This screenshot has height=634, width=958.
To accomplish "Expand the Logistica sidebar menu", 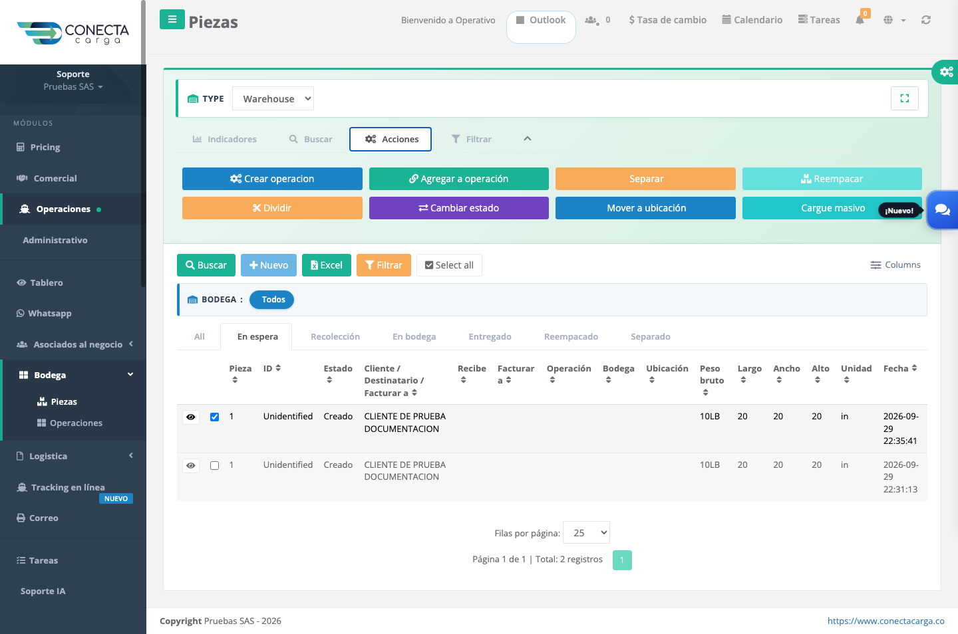I will coord(73,456).
